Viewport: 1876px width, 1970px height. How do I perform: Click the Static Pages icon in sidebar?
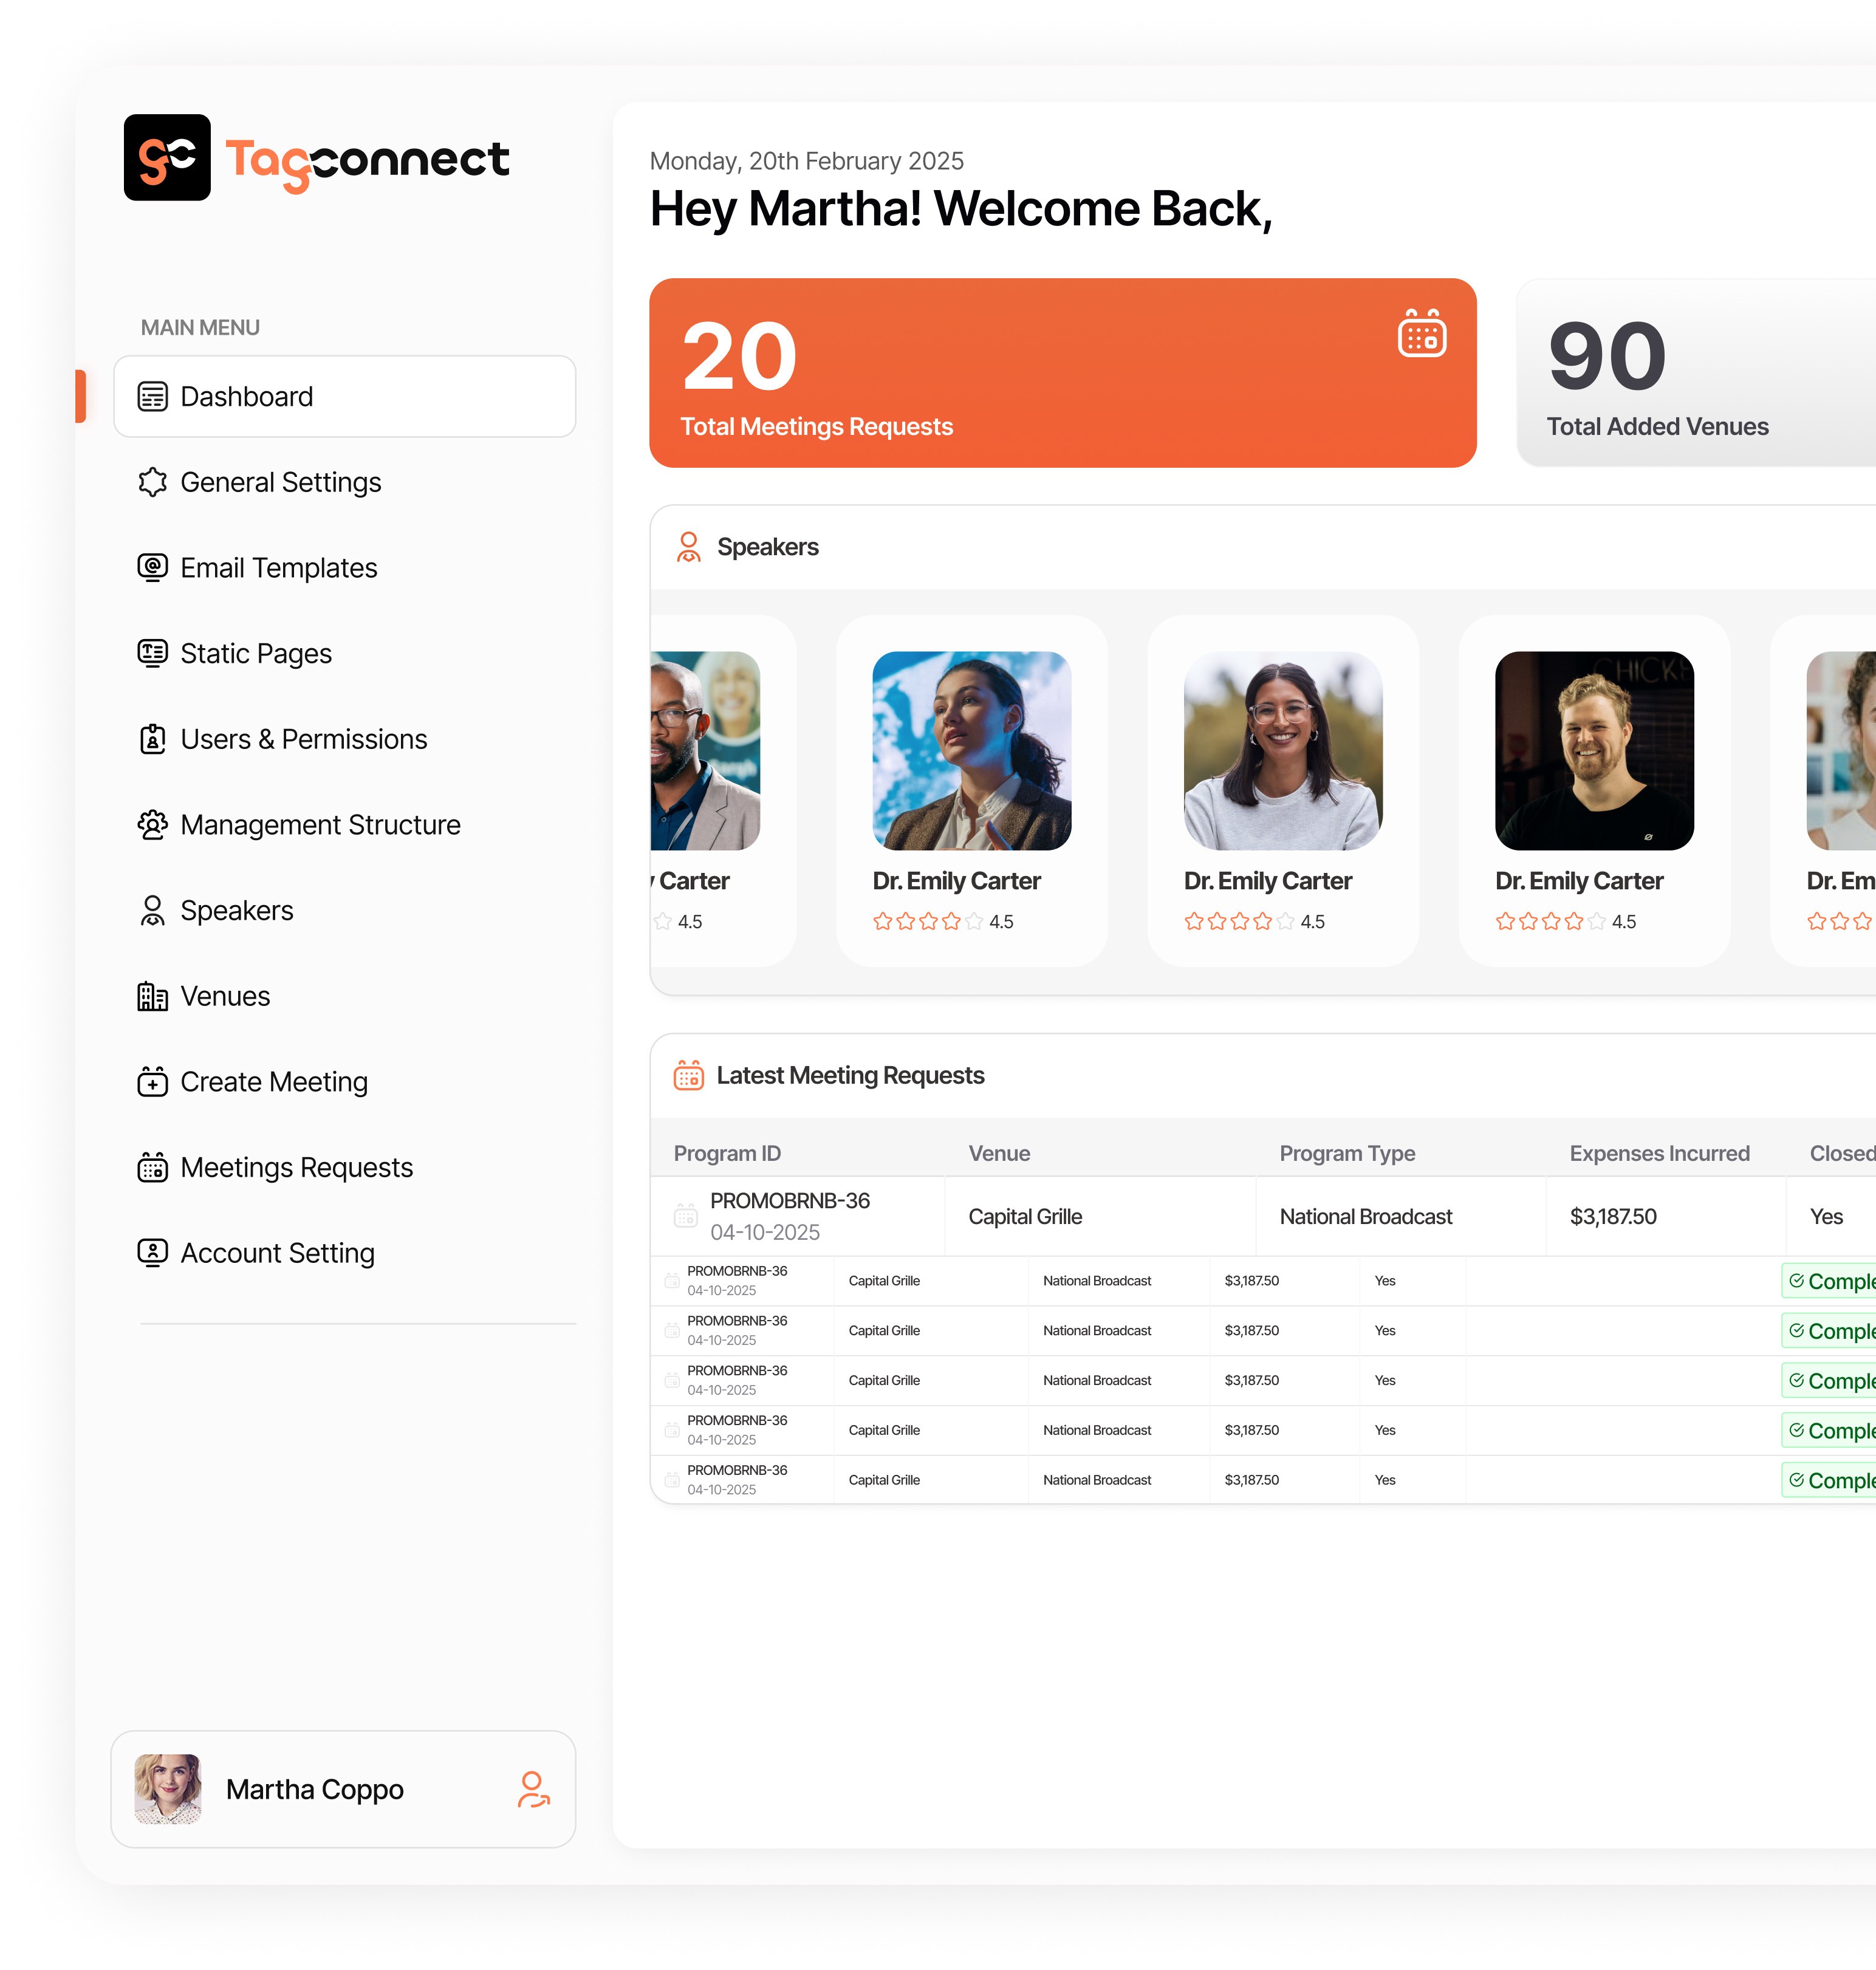(152, 653)
